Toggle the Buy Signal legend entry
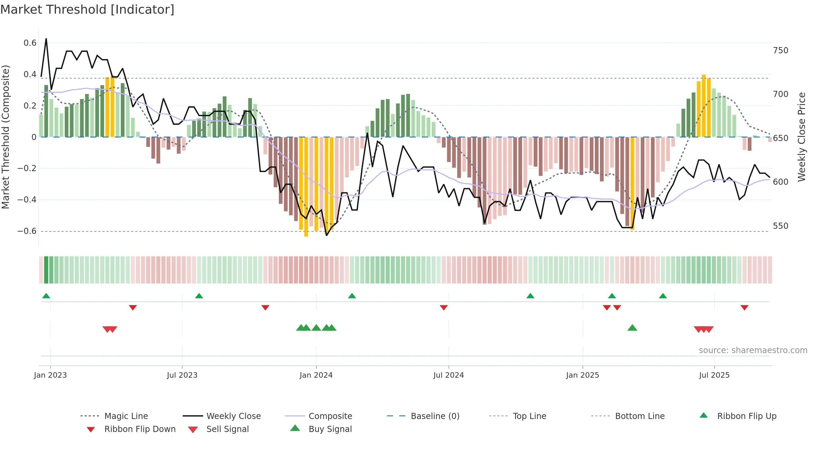819x461 pixels. (321, 429)
